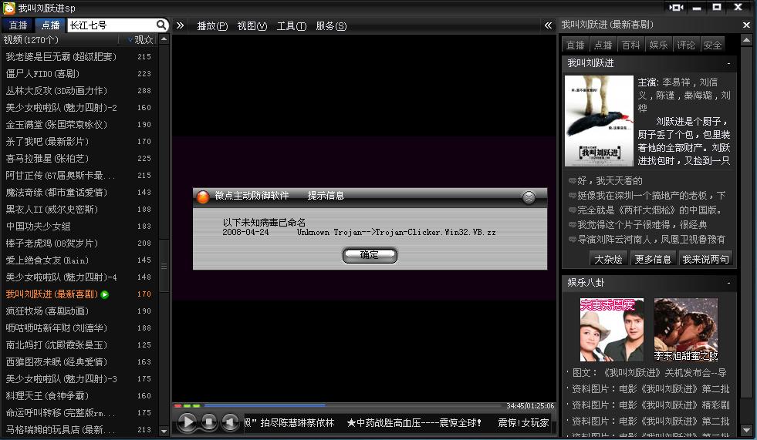Click the search magnifier icon in search box
Image resolution: width=757 pixels, height=440 pixels.
click(x=161, y=25)
